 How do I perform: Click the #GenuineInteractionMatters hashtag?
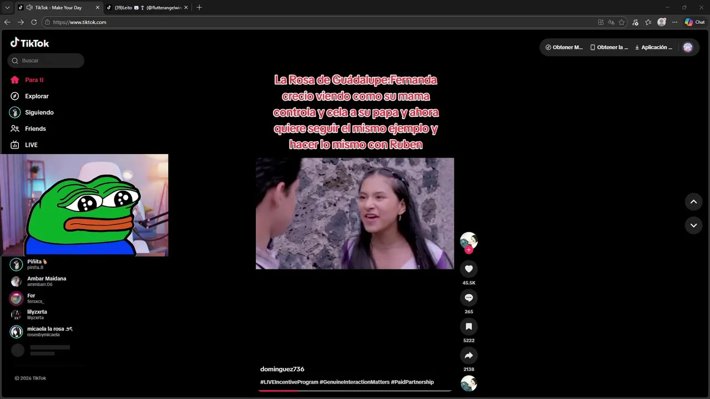[354, 382]
